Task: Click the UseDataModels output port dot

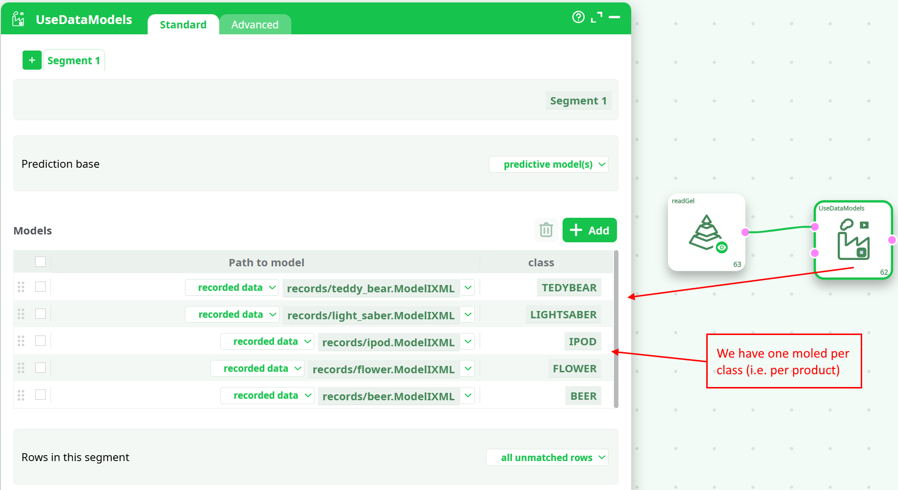Action: coord(892,240)
